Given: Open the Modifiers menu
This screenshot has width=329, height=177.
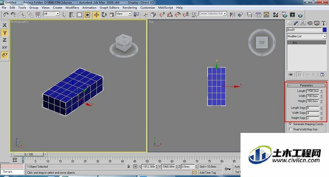Looking at the screenshot, I should pos(72,8).
